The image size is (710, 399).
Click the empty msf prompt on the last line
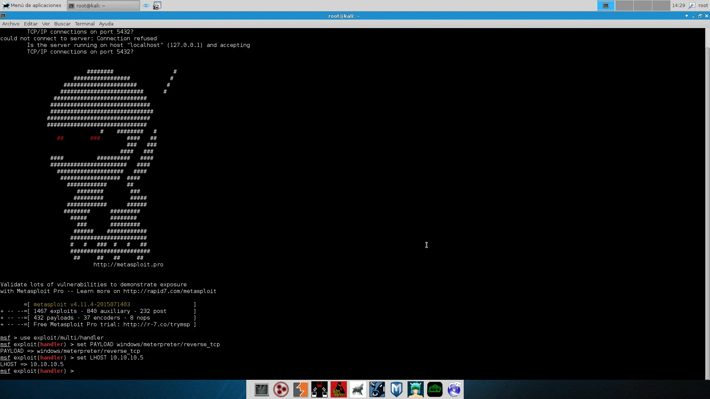(37, 371)
